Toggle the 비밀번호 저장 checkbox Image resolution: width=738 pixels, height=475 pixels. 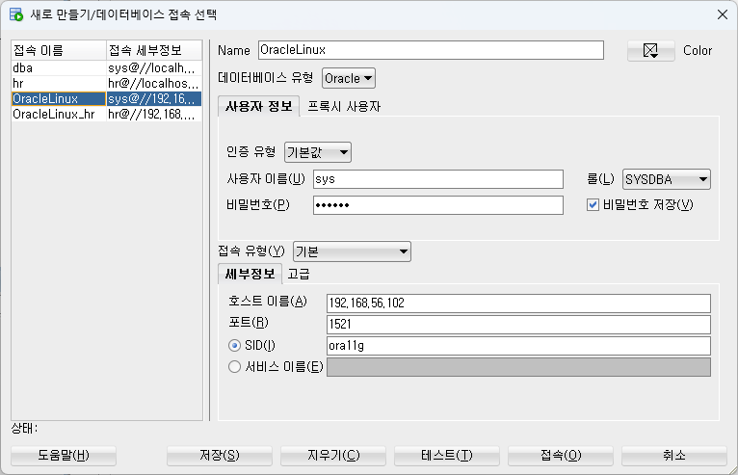[x=593, y=205]
